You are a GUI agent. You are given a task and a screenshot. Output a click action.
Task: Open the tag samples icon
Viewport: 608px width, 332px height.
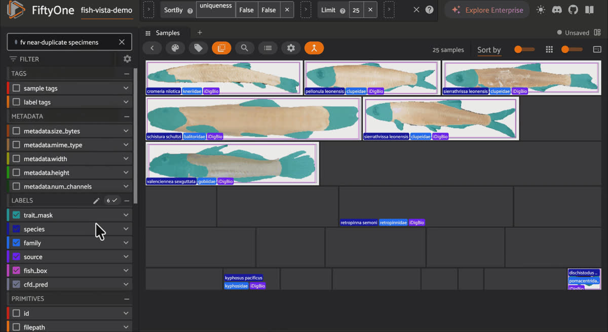tap(199, 48)
